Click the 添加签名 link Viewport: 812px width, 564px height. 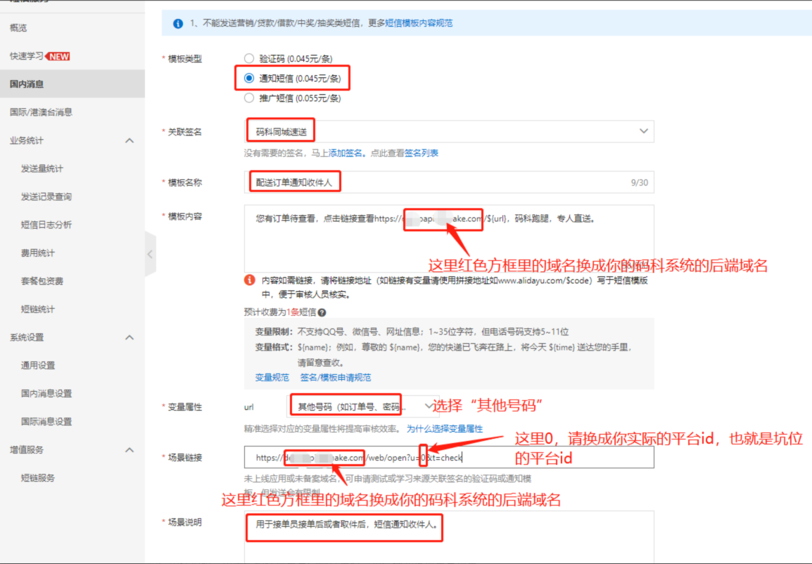pos(345,153)
